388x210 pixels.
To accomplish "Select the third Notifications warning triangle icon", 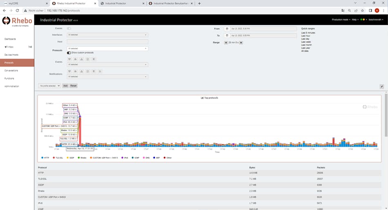I will coord(81,71).
